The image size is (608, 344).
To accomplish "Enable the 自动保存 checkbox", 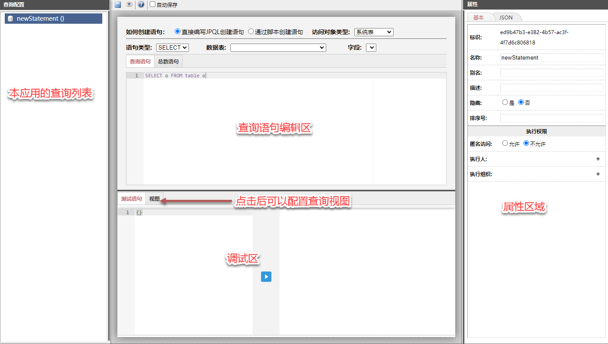I will click(152, 5).
